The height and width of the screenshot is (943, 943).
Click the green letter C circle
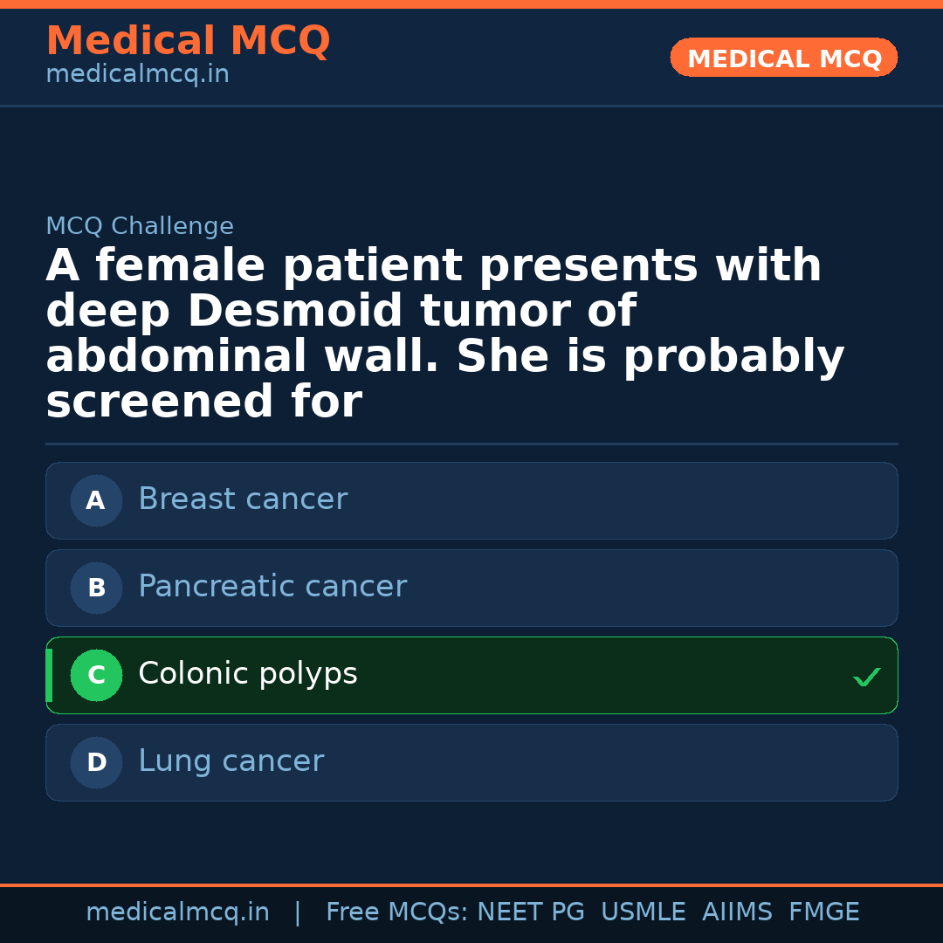[x=96, y=675]
